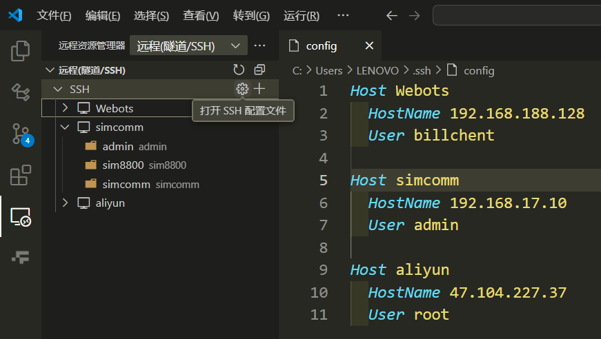Screen dimensions: 601x339
Task: Click the Webots host monitor icon
Action: click(84, 108)
